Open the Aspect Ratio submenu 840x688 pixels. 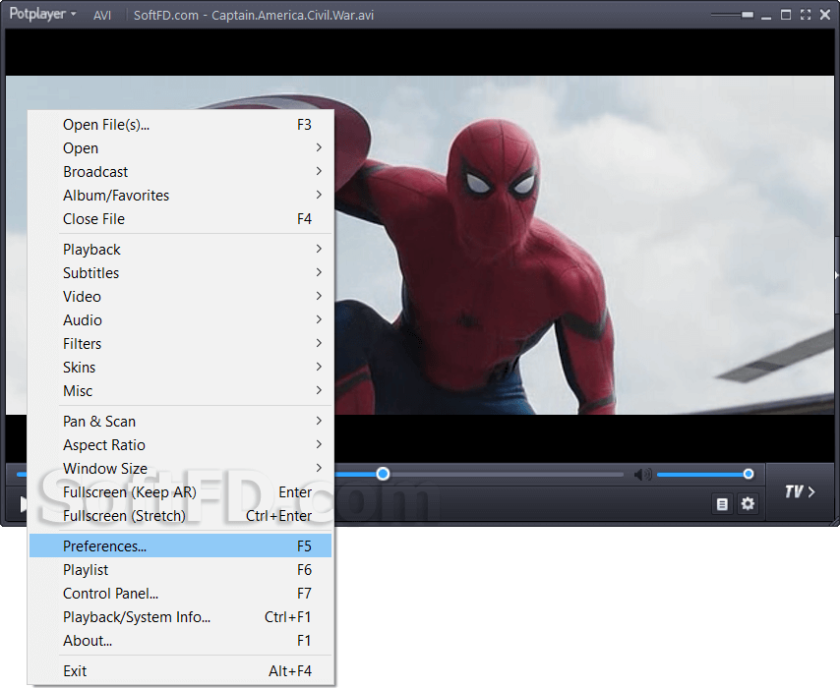(x=181, y=445)
